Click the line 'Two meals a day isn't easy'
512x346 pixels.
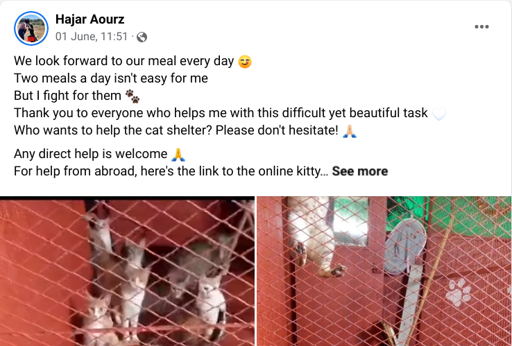point(111,78)
